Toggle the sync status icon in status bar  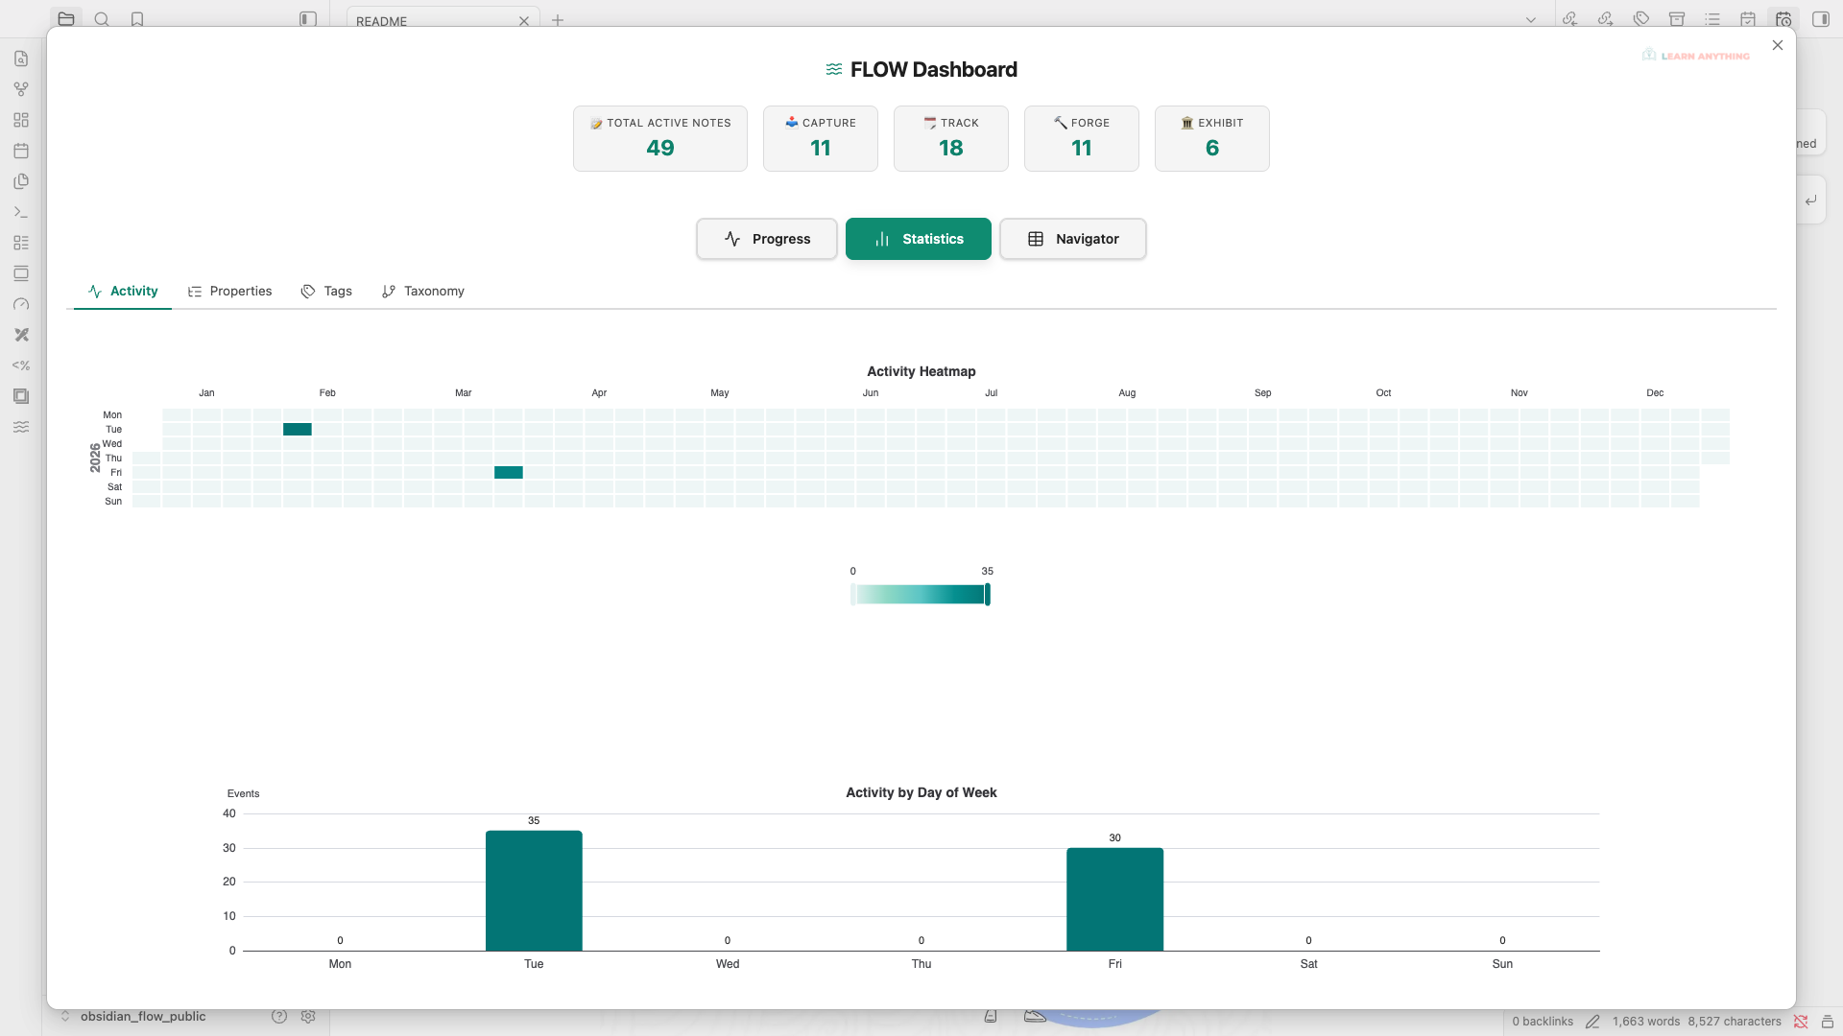(x=1801, y=1022)
